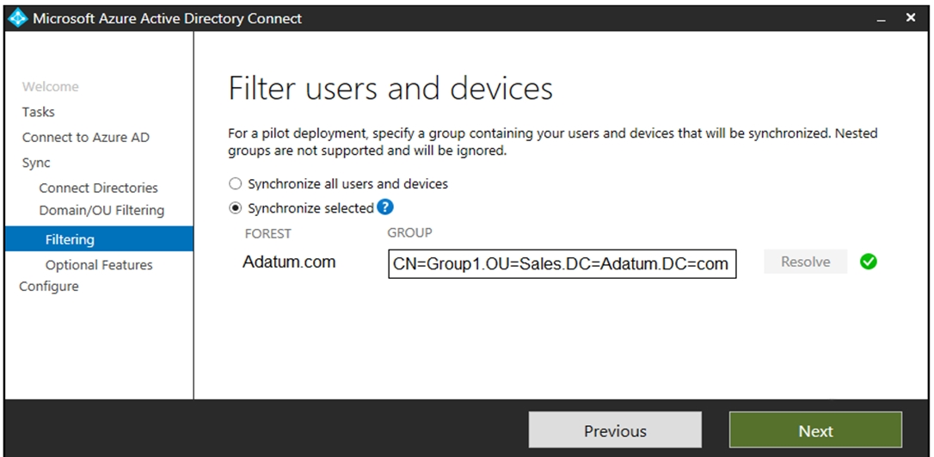Open the Connect Directories step

coord(98,188)
